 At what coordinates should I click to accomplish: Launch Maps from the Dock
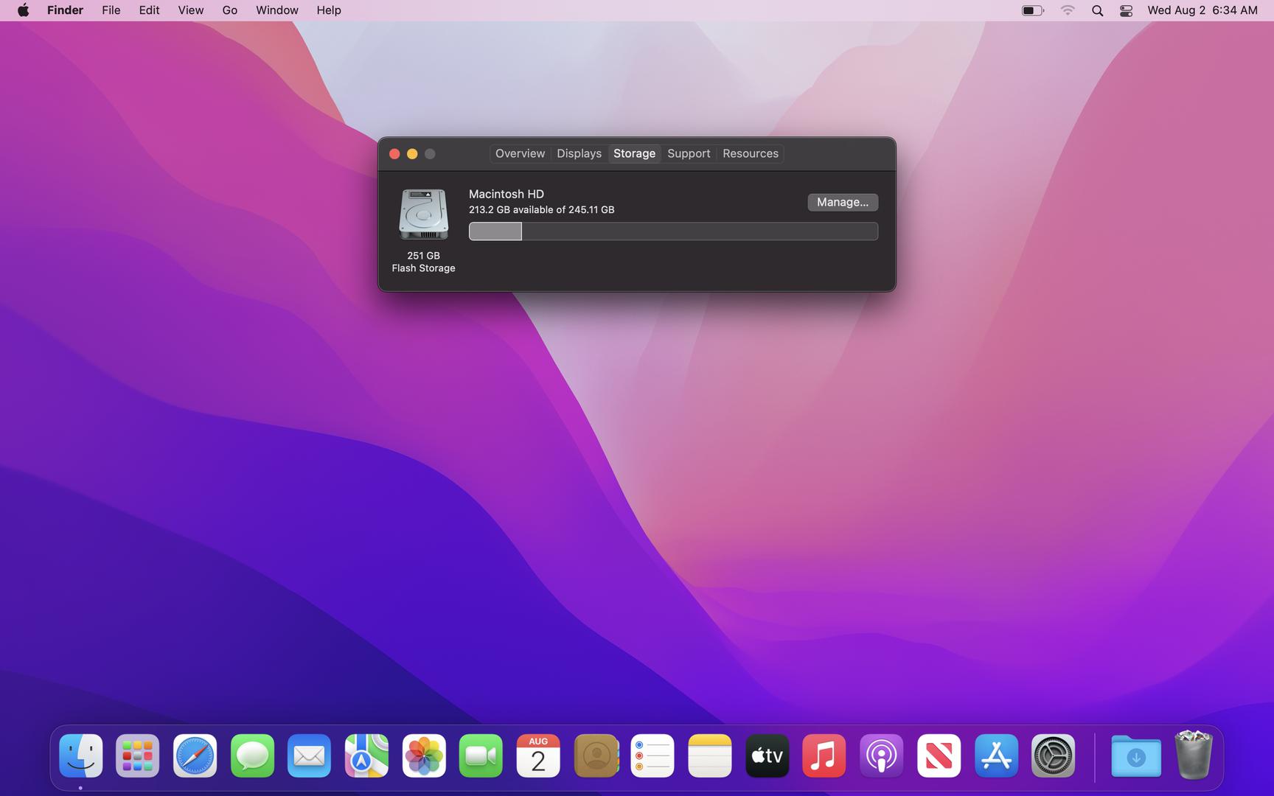pyautogui.click(x=366, y=755)
